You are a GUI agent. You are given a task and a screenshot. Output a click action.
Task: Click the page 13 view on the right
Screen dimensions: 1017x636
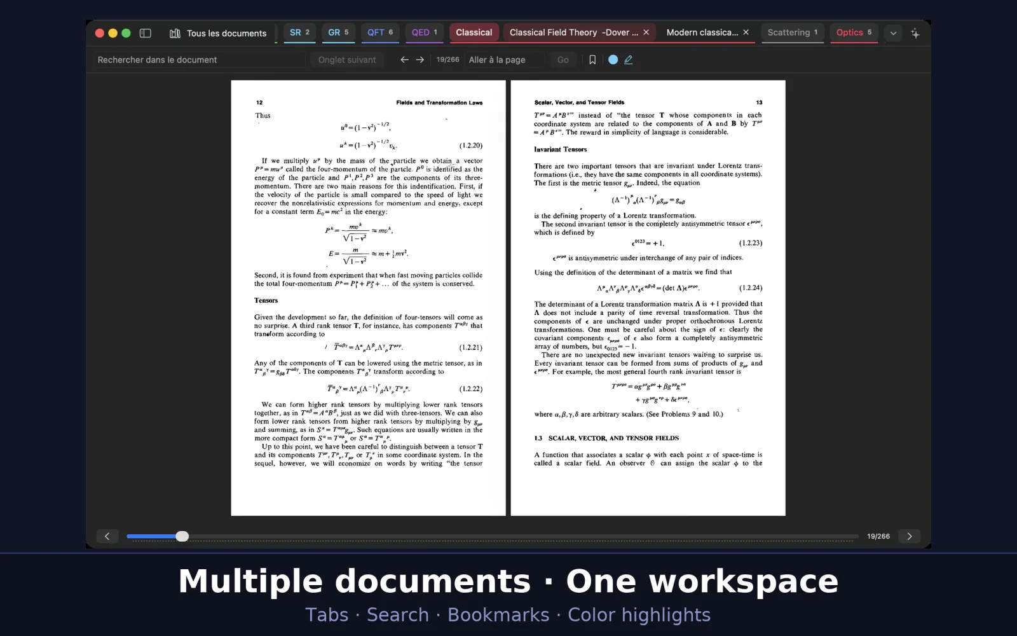pos(648,298)
